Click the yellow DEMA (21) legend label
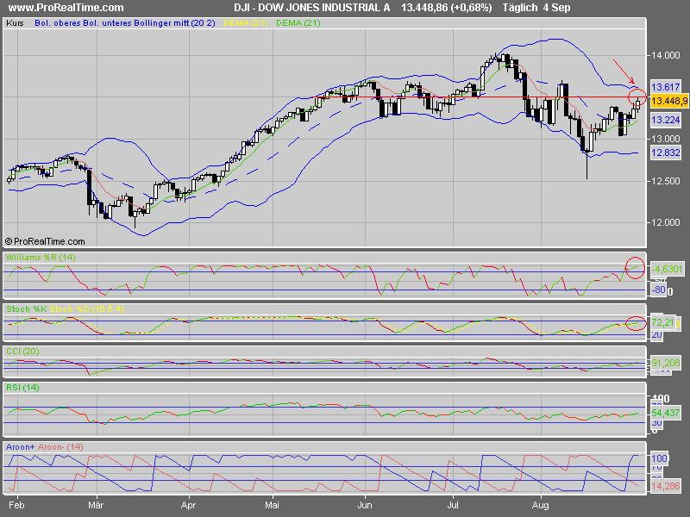This screenshot has height=517, width=690. [246, 23]
